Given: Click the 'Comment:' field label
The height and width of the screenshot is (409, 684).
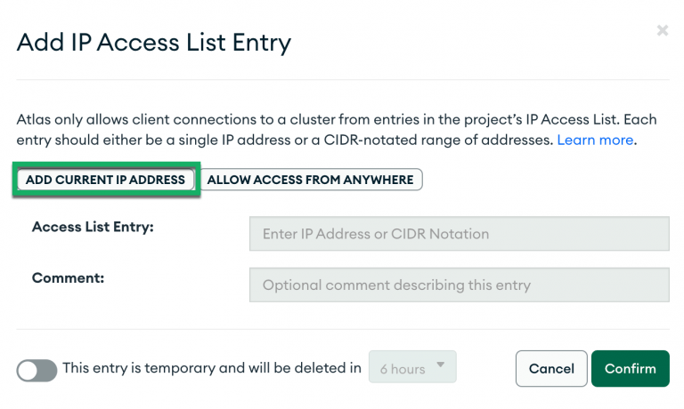Looking at the screenshot, I should click(x=68, y=278).
